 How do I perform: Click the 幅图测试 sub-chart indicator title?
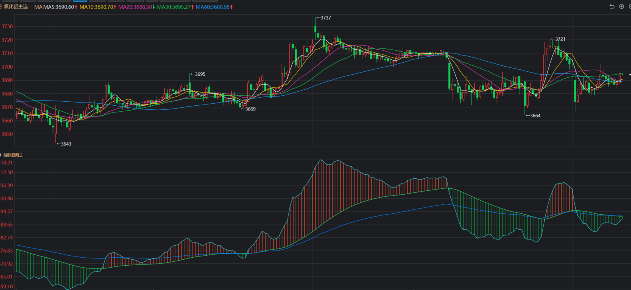click(13, 155)
